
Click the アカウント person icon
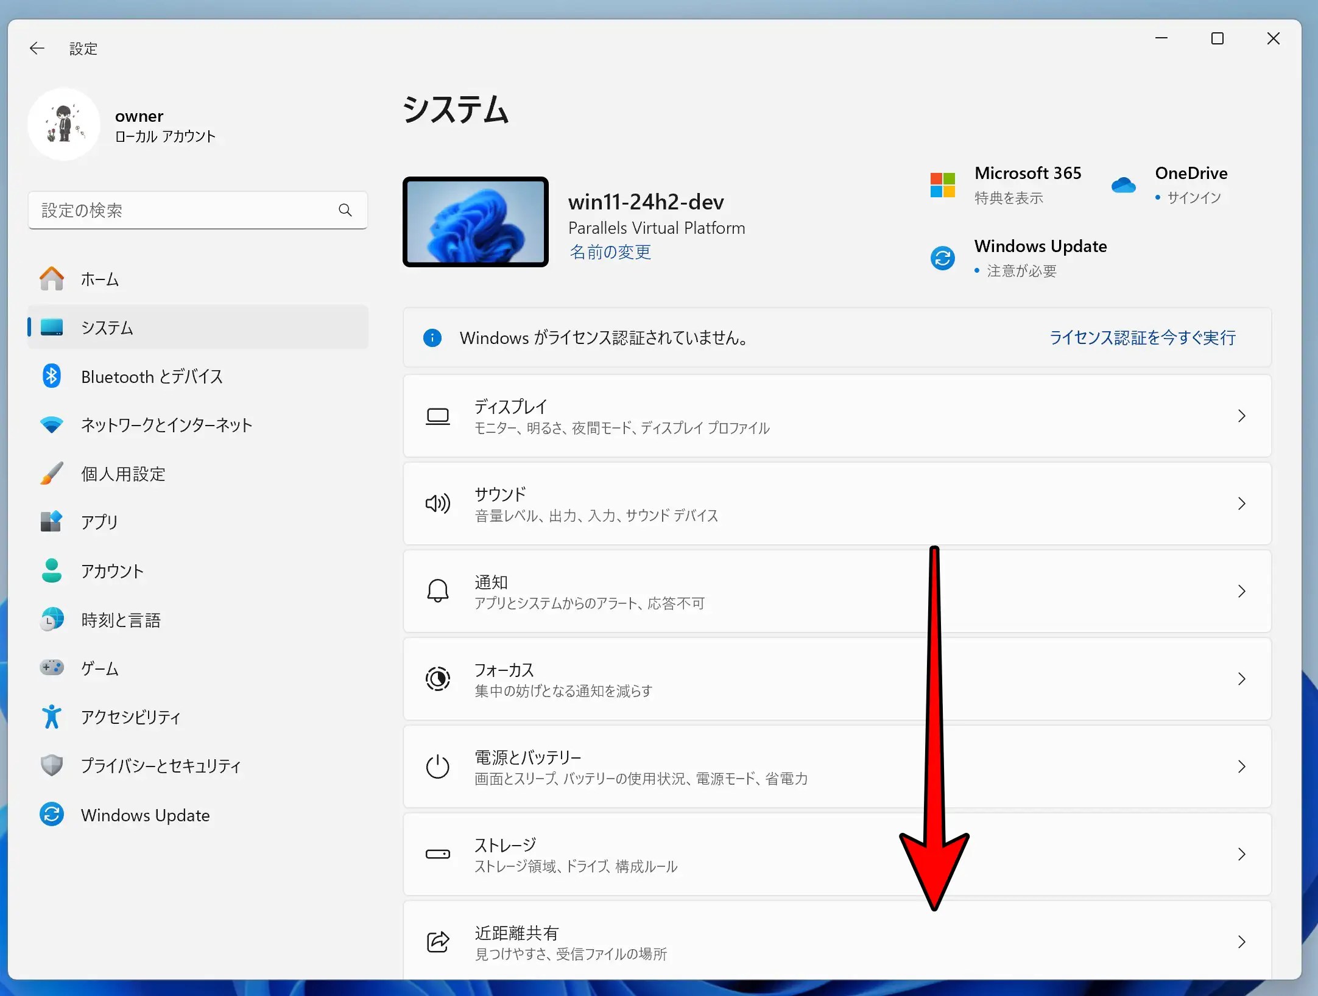[52, 570]
